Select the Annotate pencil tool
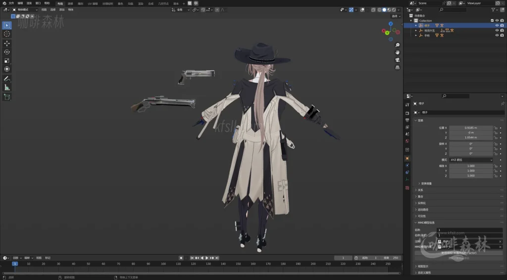Viewport: 507px width, 280px height. [7, 79]
